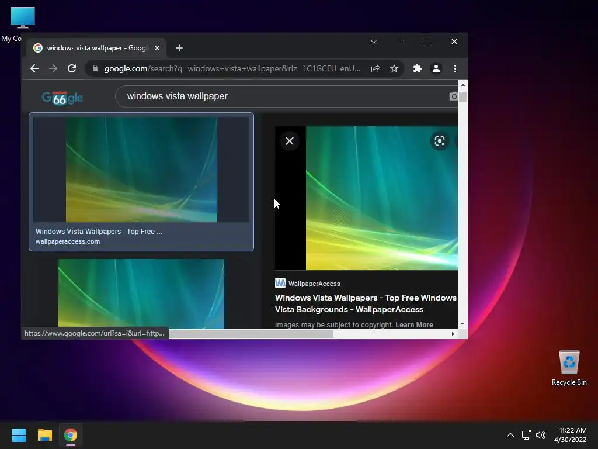Viewport: 598px width, 449px height.
Task: Open Windows Vista Wallpapers - Top Free result title
Action: tap(99, 232)
